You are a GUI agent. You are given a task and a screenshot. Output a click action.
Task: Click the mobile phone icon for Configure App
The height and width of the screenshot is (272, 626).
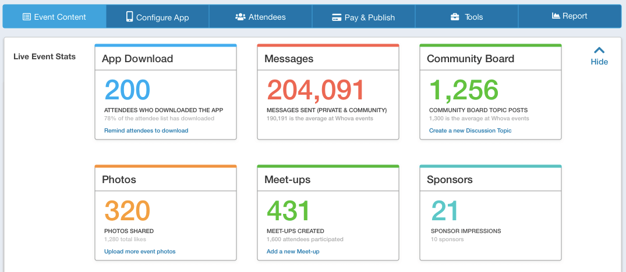coord(129,17)
